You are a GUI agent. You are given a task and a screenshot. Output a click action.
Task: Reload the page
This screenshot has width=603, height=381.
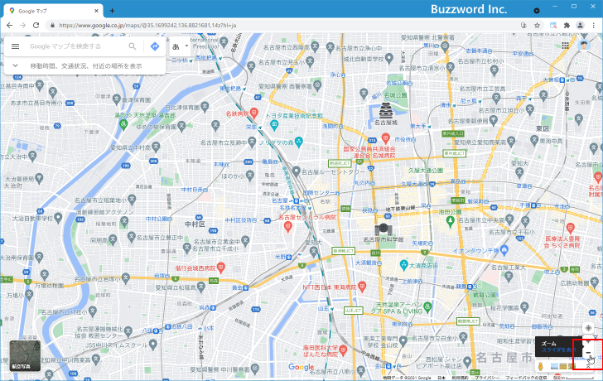[36, 26]
